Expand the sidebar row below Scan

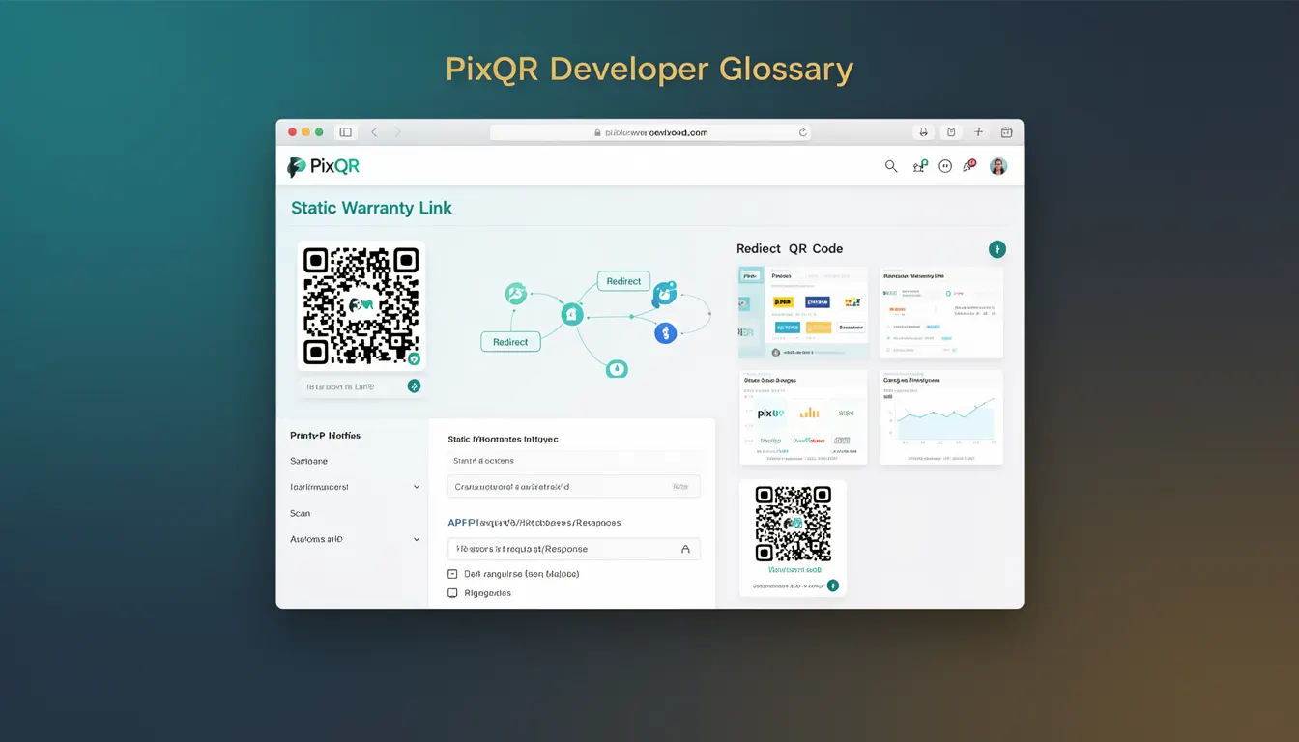click(356, 539)
